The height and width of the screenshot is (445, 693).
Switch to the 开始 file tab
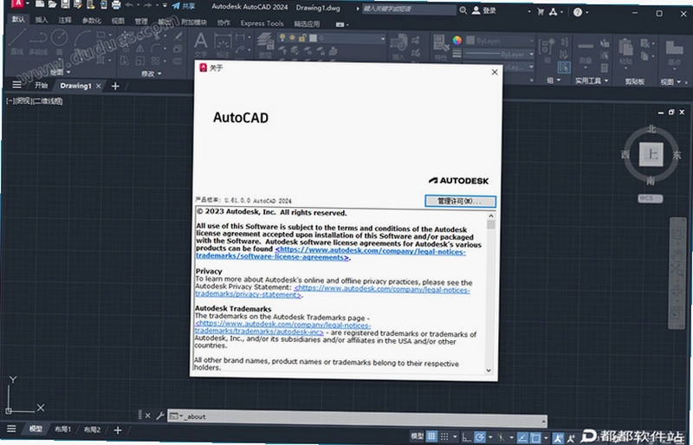click(x=41, y=85)
